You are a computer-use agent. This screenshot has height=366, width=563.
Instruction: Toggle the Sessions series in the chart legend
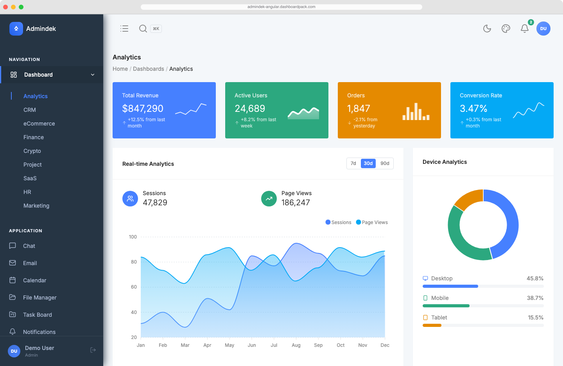click(x=339, y=222)
